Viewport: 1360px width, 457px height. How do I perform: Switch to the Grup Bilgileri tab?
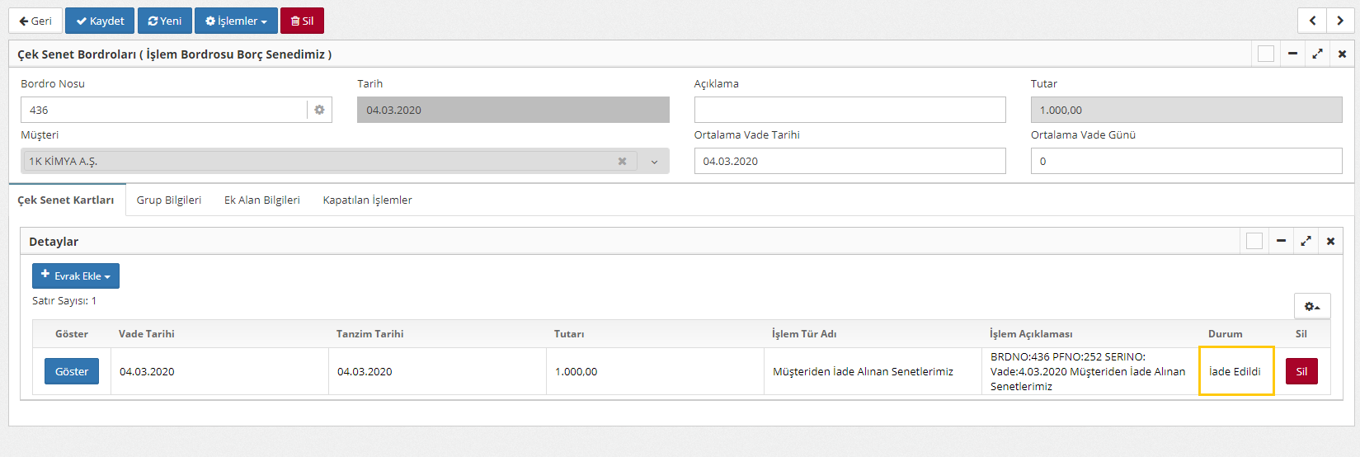(x=169, y=200)
